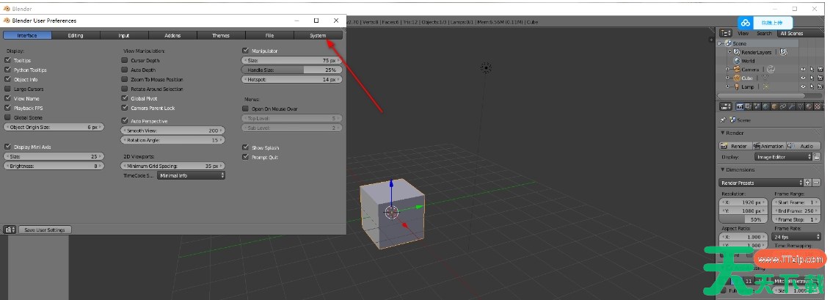Enable the Cursor Depth checkbox
Viewport: 830px width, 300px height.
coord(125,60)
